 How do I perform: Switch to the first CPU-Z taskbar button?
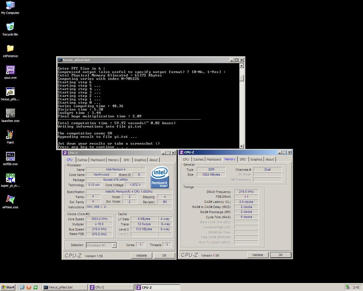(x=111, y=287)
